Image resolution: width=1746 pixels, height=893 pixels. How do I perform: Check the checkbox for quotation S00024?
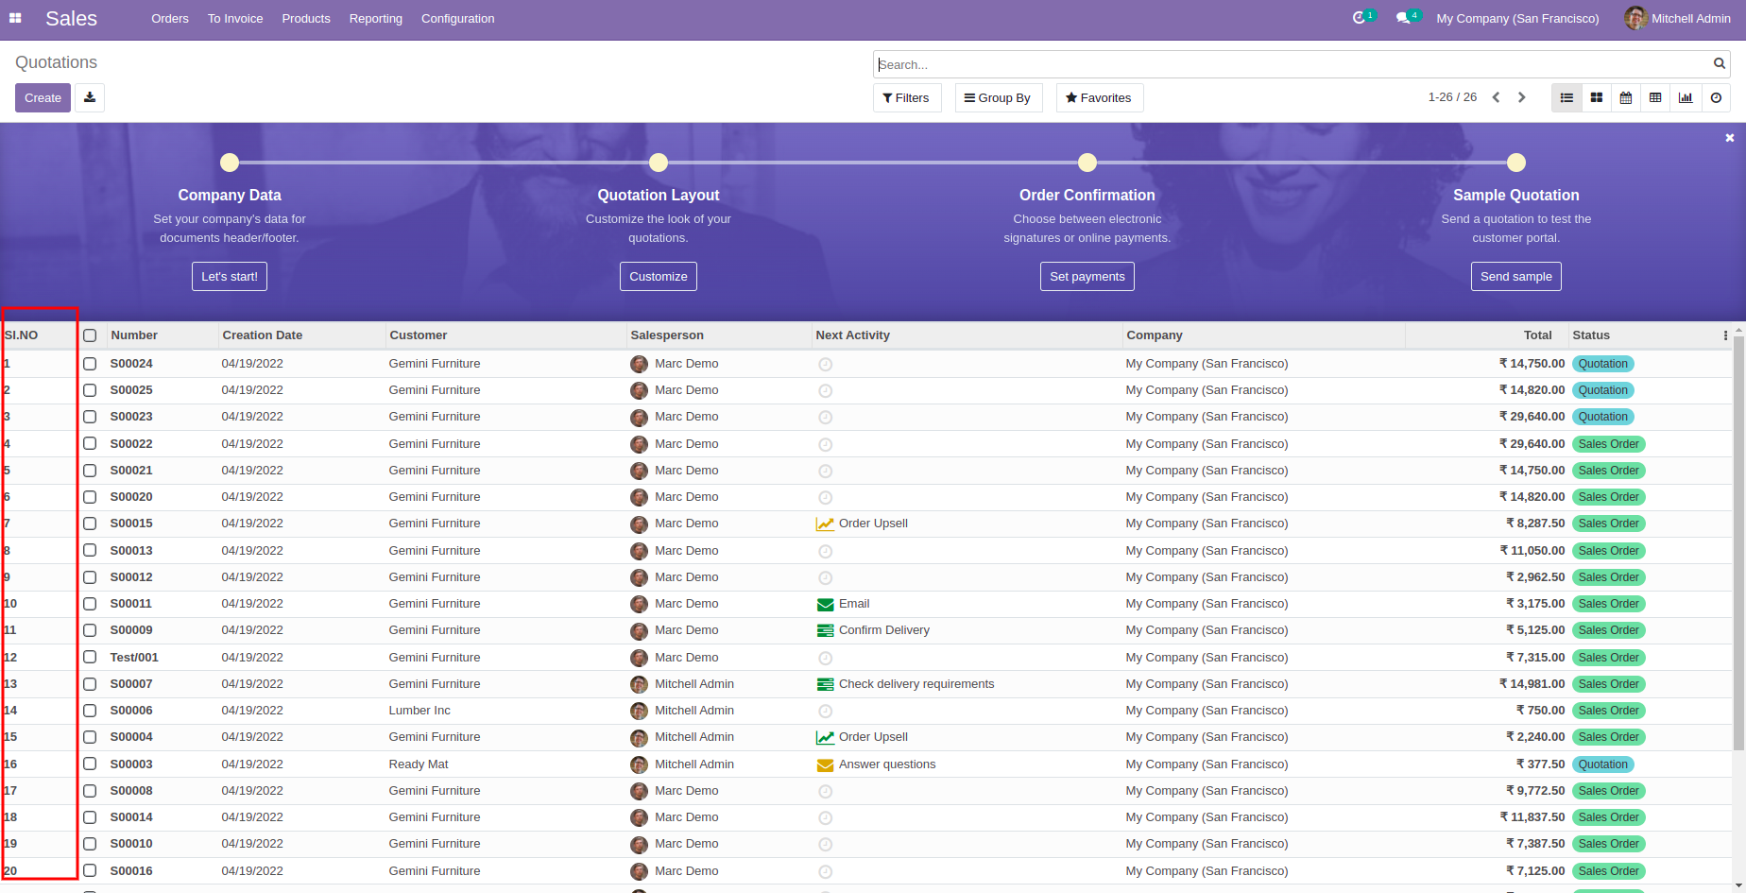[x=90, y=364]
